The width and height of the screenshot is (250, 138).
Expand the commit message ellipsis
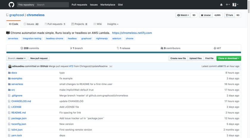[111, 66]
